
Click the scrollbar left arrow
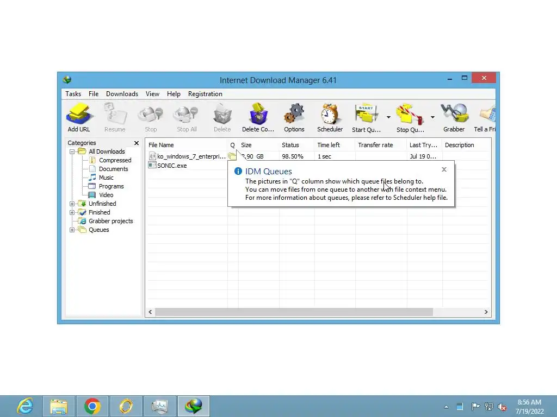point(150,312)
